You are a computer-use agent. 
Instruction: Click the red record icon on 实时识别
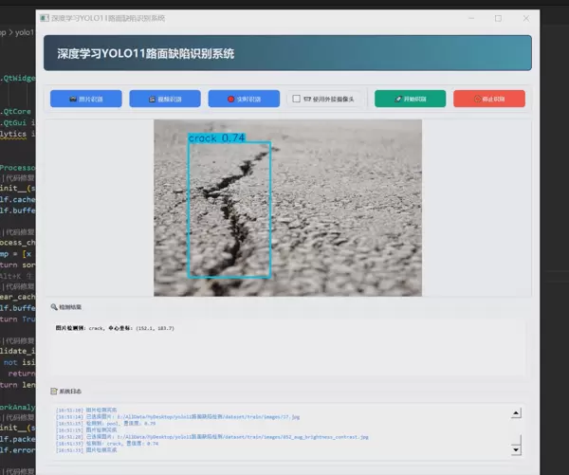[x=229, y=99]
